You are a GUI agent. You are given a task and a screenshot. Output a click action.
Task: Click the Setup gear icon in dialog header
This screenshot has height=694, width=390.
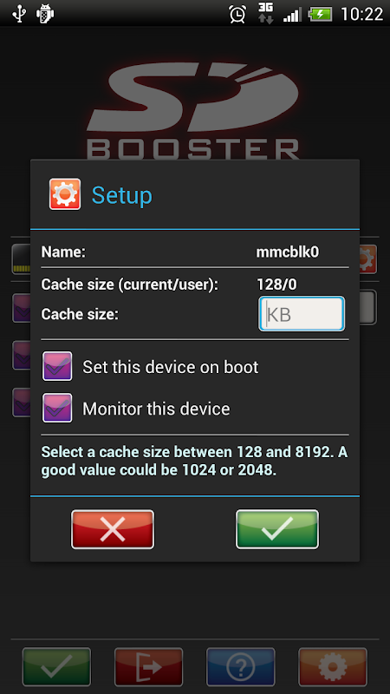[x=65, y=193]
